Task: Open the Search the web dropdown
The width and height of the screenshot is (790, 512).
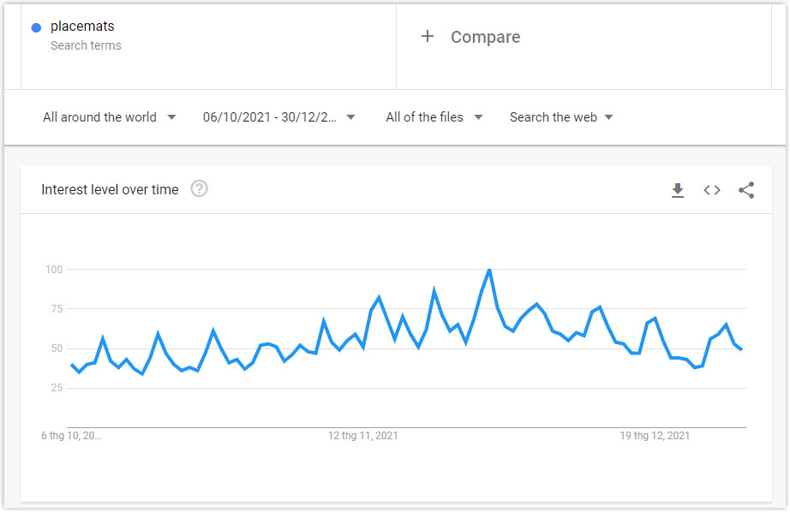Action: click(x=561, y=117)
